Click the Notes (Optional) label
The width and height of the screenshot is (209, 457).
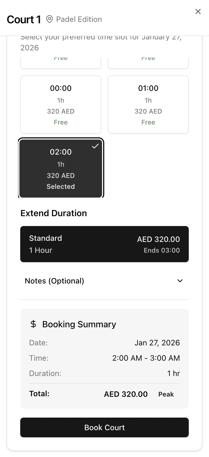[54, 281]
